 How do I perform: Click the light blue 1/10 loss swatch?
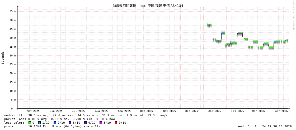[39, 123]
